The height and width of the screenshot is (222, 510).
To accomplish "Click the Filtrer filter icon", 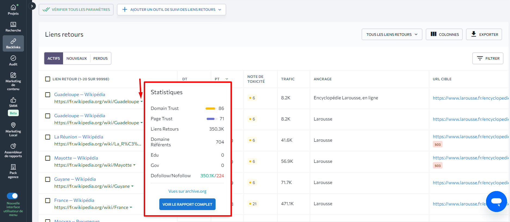I will pos(480,58).
